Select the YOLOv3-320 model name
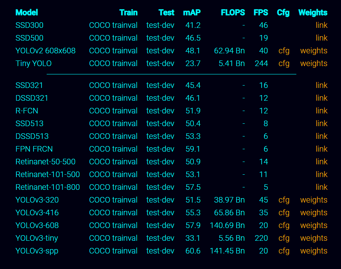Image resolution: width=341 pixels, height=269 pixels. (x=37, y=200)
